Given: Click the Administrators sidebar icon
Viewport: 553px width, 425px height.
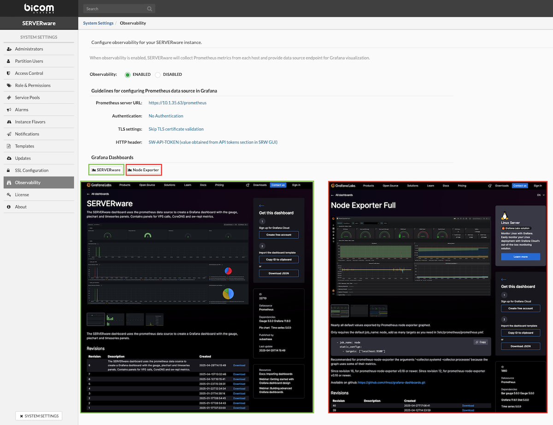Looking at the screenshot, I should point(10,49).
